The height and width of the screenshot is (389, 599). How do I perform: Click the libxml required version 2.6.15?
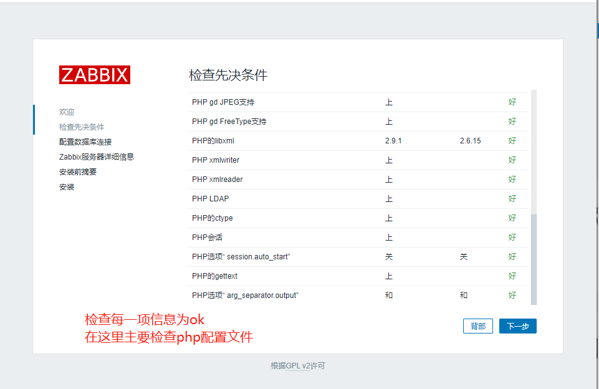(x=470, y=141)
